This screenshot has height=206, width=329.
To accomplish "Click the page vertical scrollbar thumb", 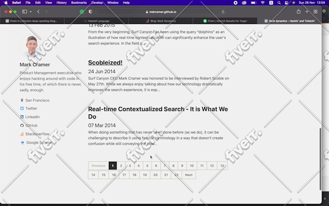I will 320,159.
